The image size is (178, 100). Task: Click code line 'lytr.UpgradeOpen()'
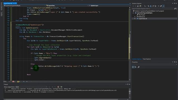[x=43, y=57]
